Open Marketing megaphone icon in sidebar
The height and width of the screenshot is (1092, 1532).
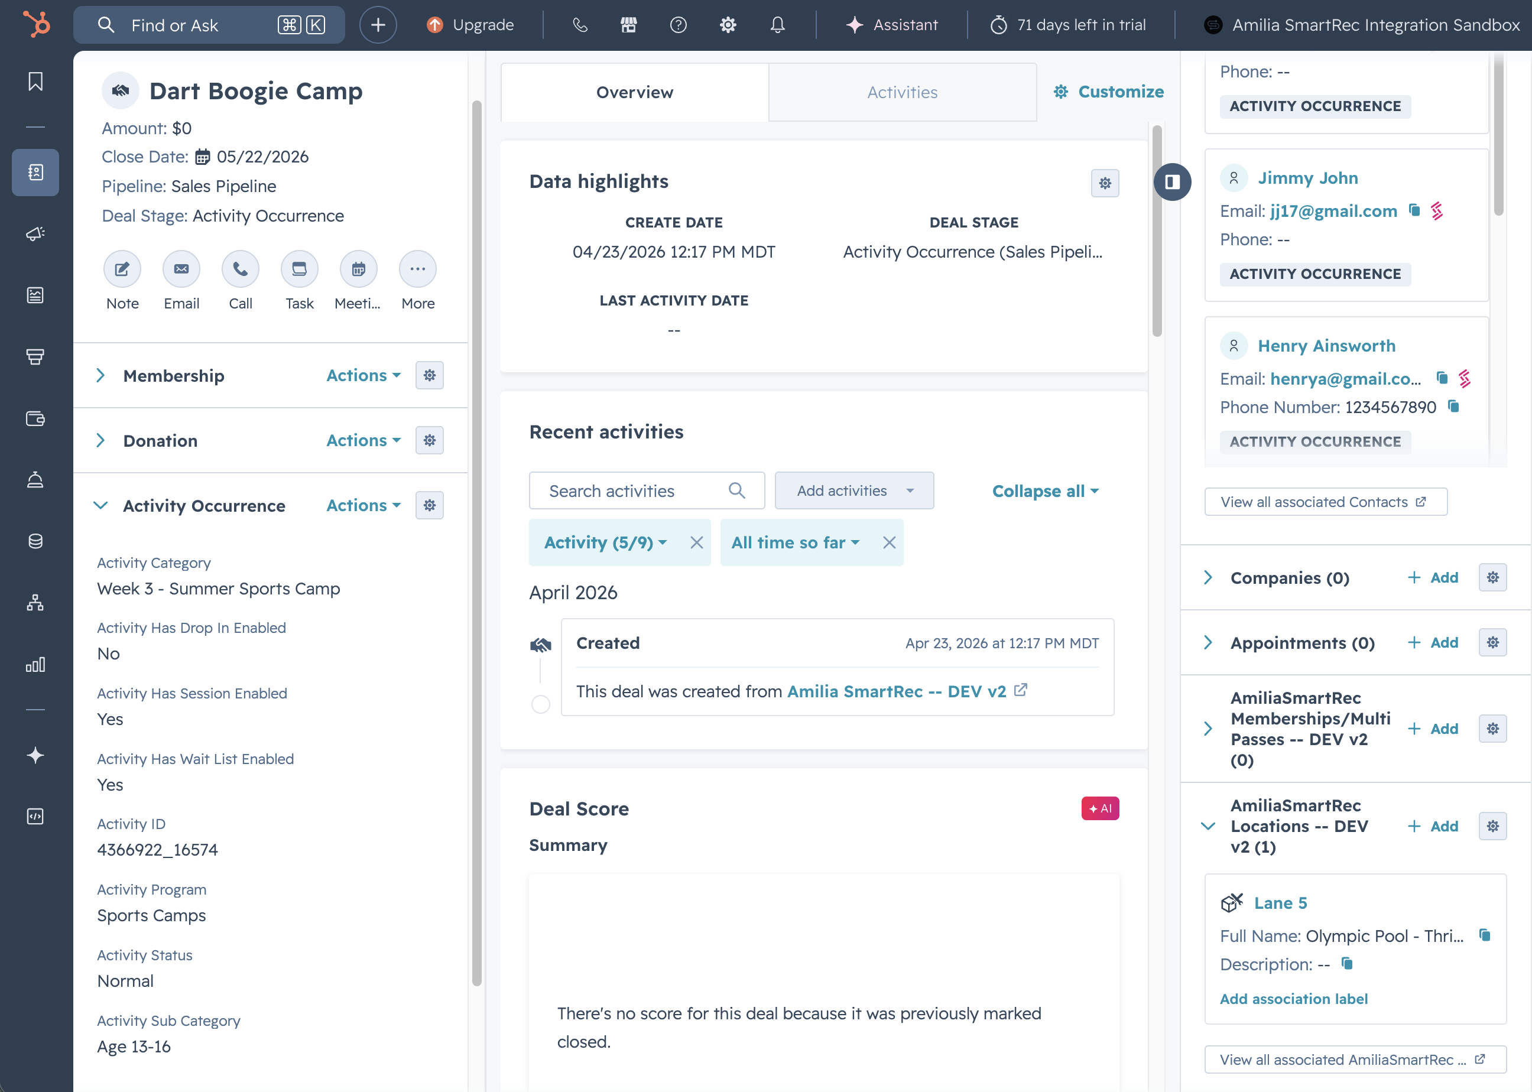tap(35, 234)
